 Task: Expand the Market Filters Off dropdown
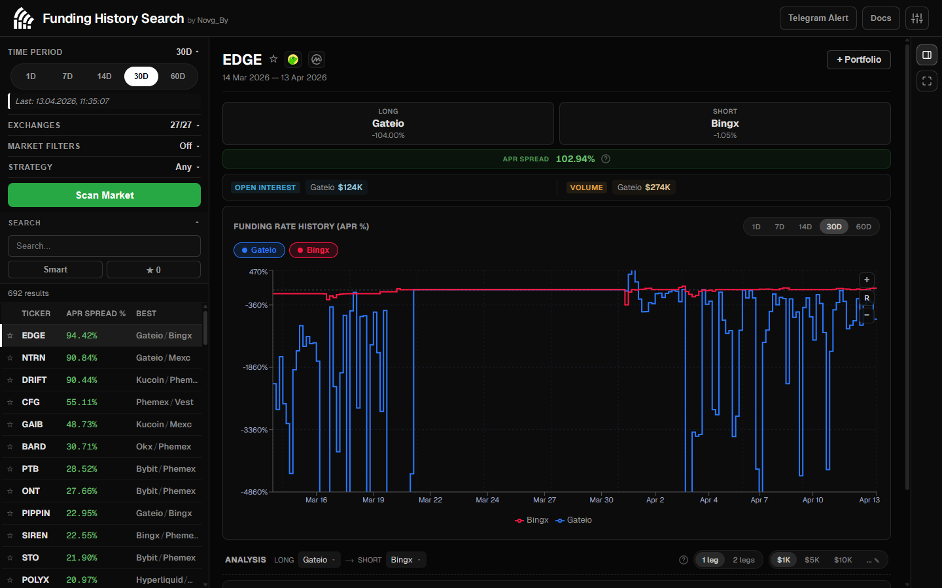click(x=190, y=146)
